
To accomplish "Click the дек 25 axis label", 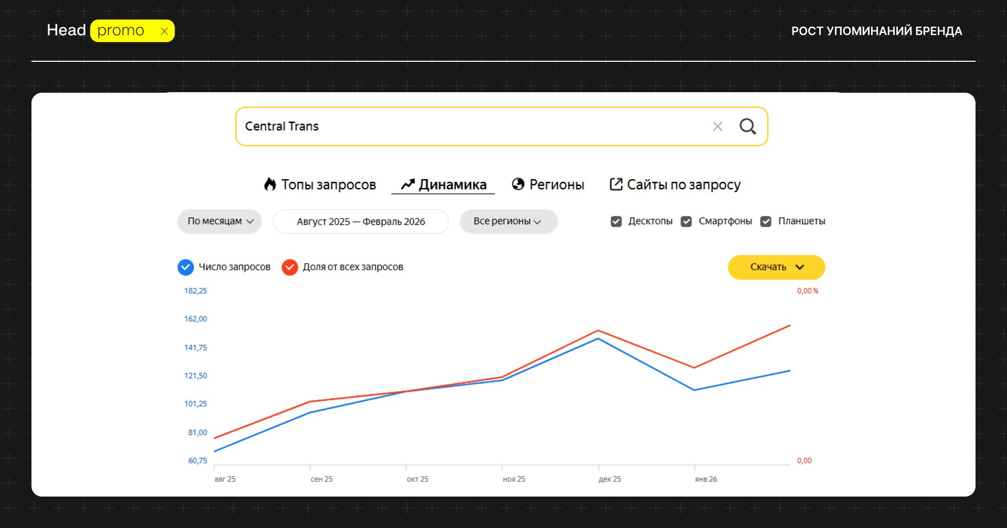I will point(610,479).
